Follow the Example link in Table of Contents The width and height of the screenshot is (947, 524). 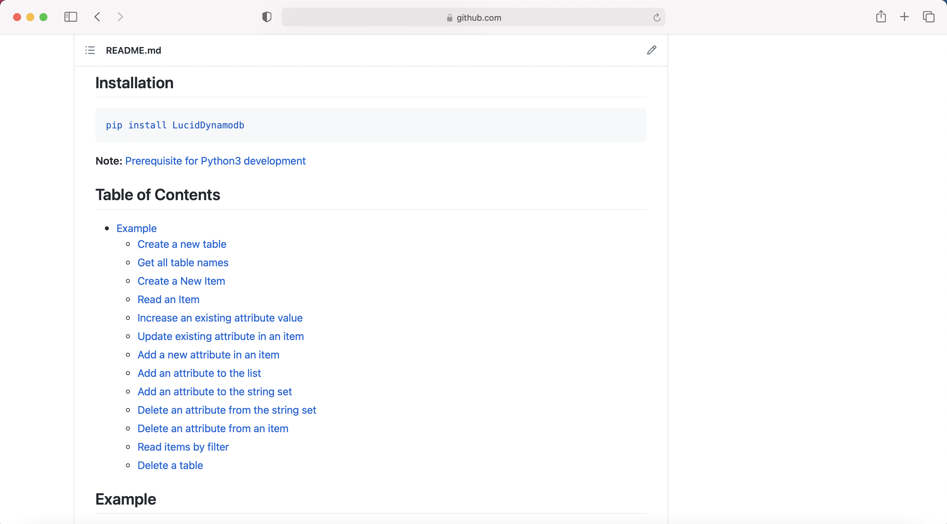[136, 228]
